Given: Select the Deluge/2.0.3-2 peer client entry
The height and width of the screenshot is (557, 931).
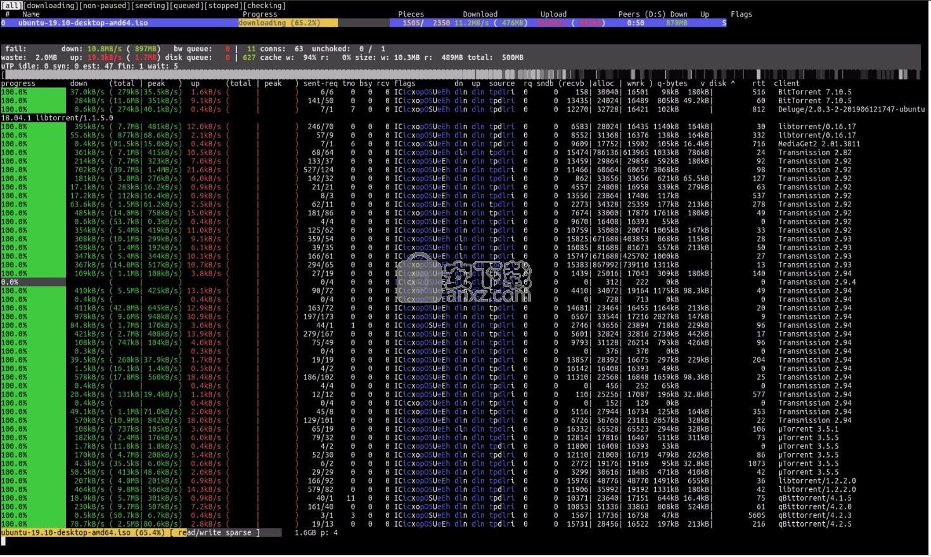Looking at the screenshot, I should tap(852, 109).
